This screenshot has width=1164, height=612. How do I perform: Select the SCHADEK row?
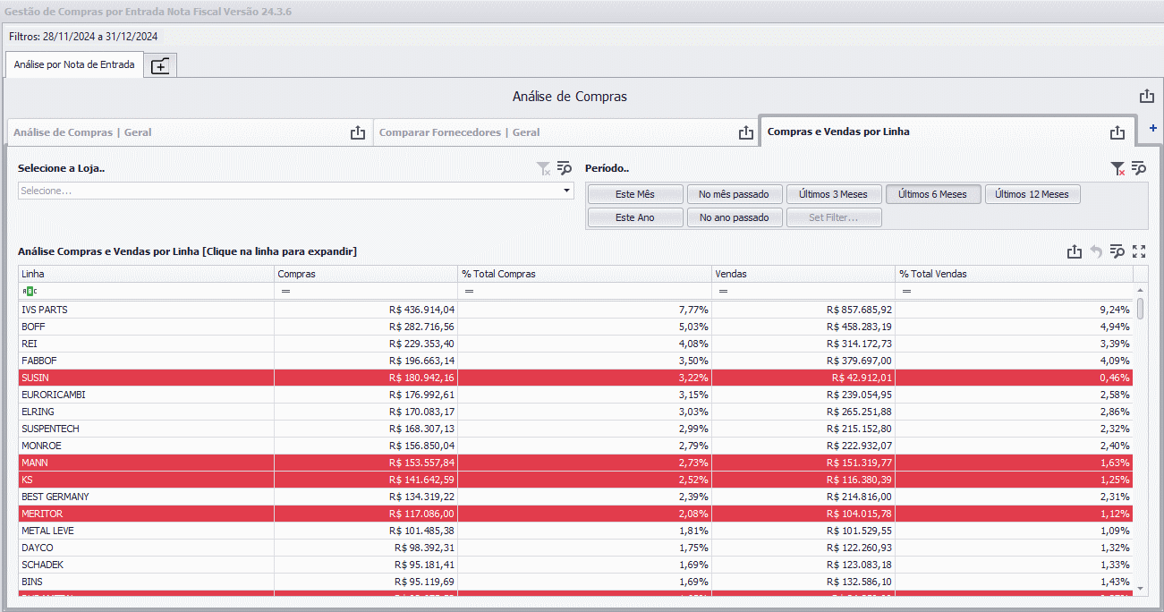pyautogui.click(x=576, y=565)
